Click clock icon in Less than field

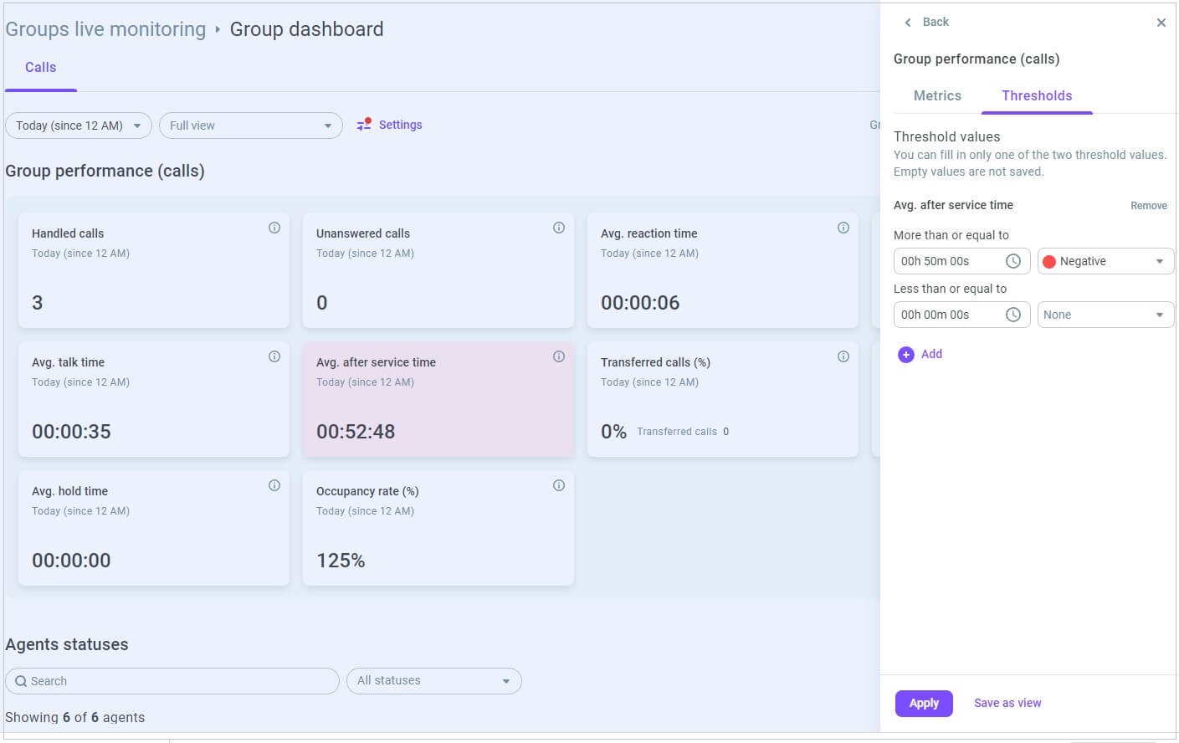[1012, 315]
